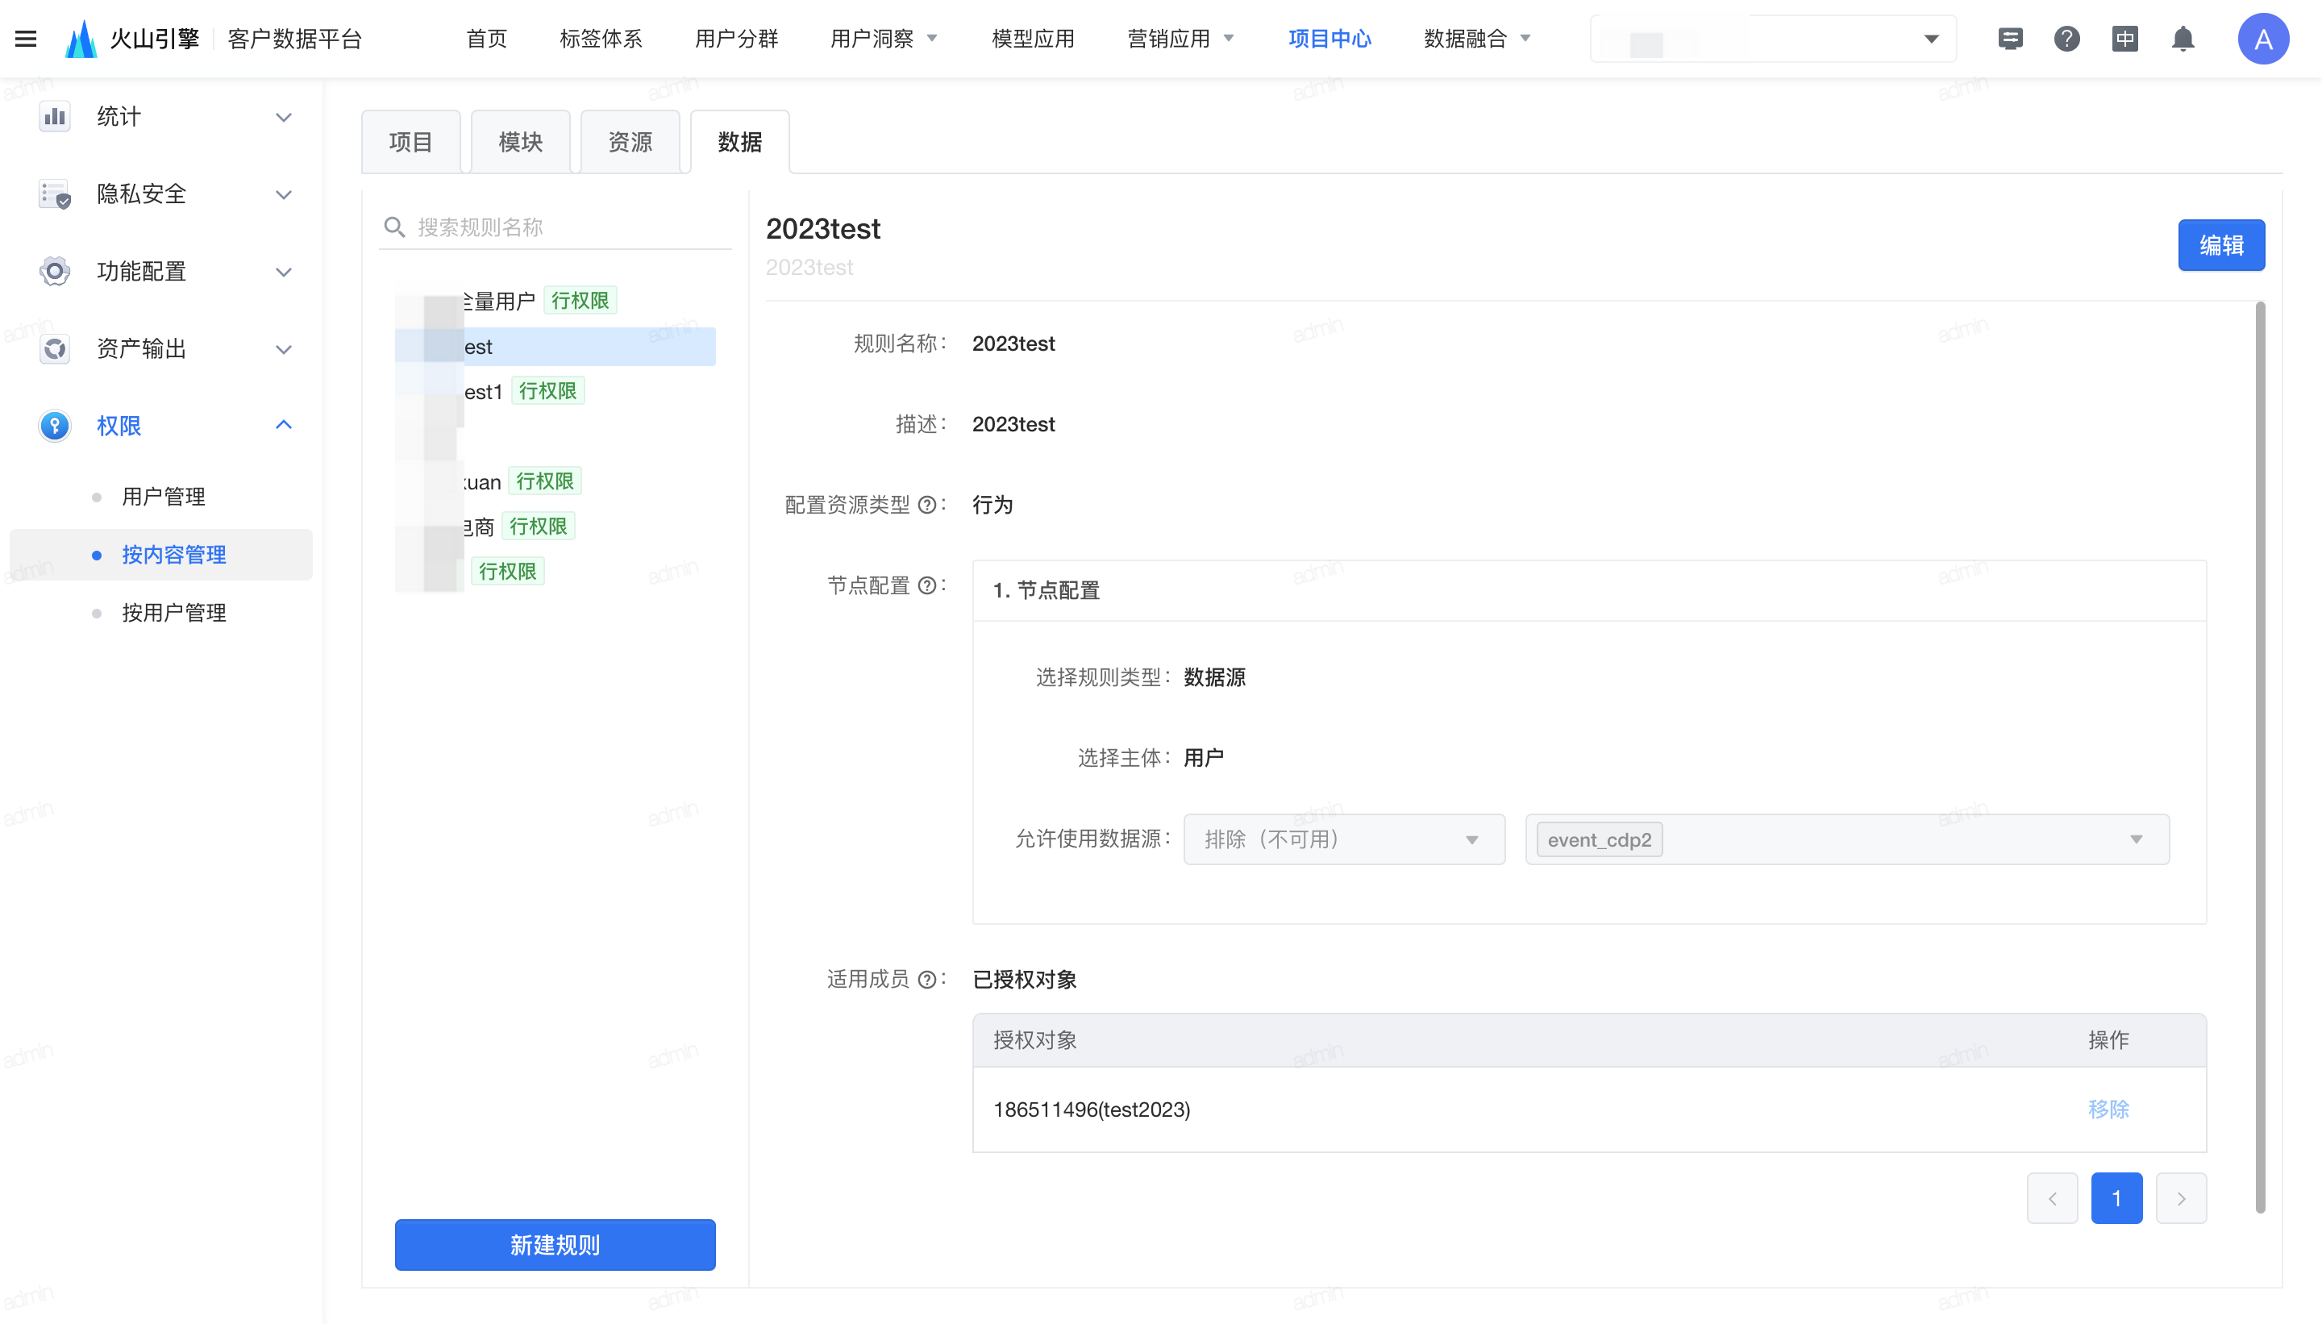Click the 编辑 button
This screenshot has height=1324, width=2322.
point(2220,244)
